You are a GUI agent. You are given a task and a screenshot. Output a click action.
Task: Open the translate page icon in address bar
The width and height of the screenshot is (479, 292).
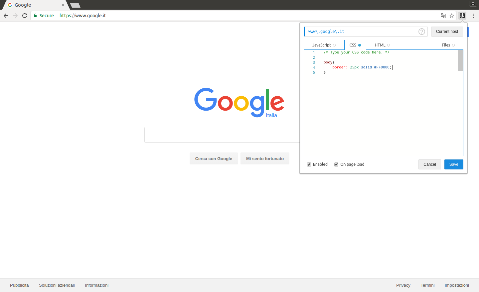click(443, 16)
